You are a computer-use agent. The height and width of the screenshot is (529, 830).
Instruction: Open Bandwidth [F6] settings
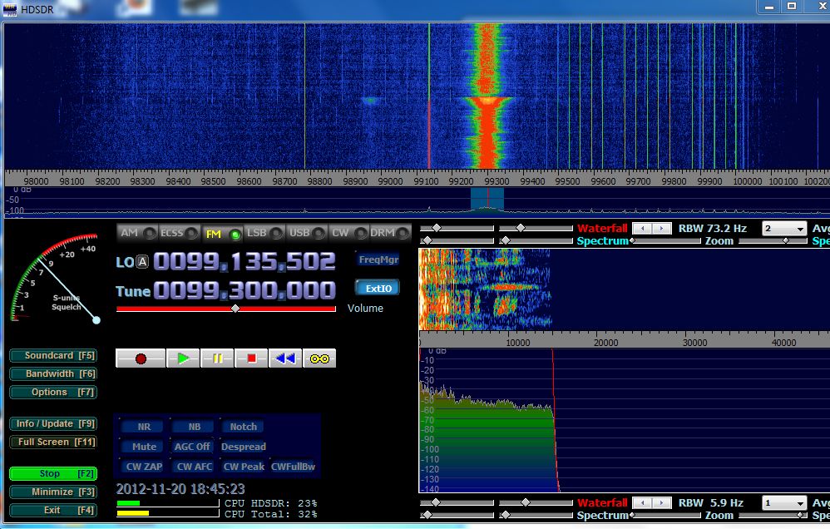53,373
